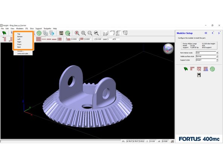The width and height of the screenshot is (223, 167).
Task: Open the Toolpaths menu
Action: pyautogui.click(x=47, y=29)
